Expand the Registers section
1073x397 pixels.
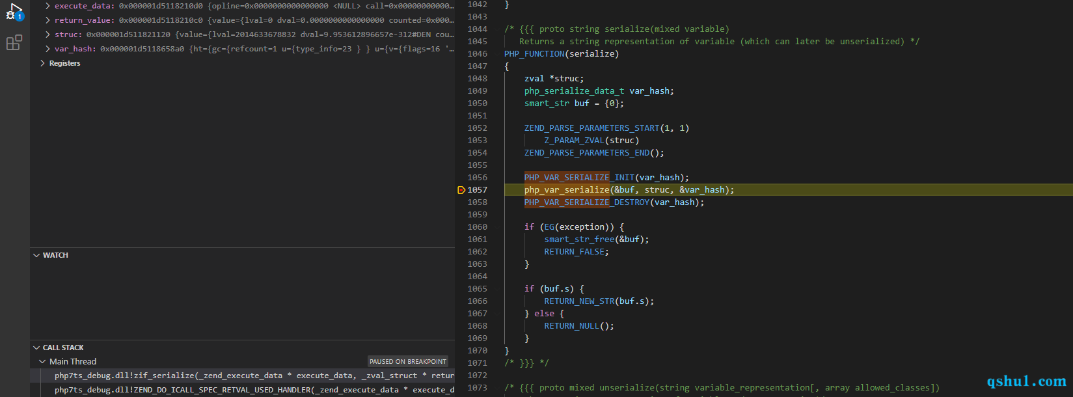(x=43, y=63)
